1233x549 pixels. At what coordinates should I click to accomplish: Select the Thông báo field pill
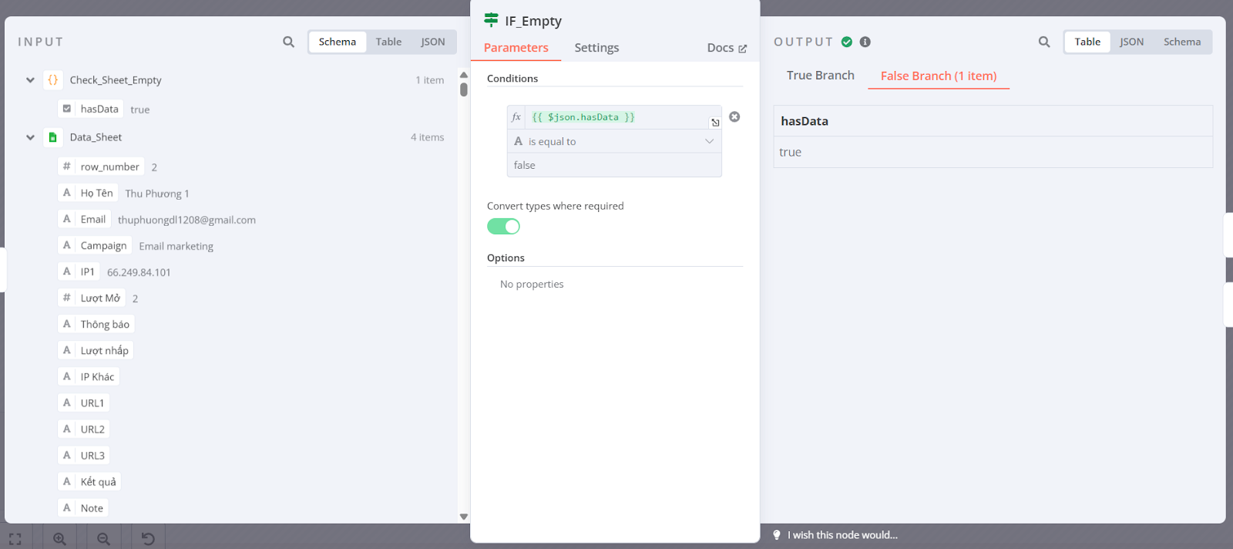pyautogui.click(x=96, y=324)
